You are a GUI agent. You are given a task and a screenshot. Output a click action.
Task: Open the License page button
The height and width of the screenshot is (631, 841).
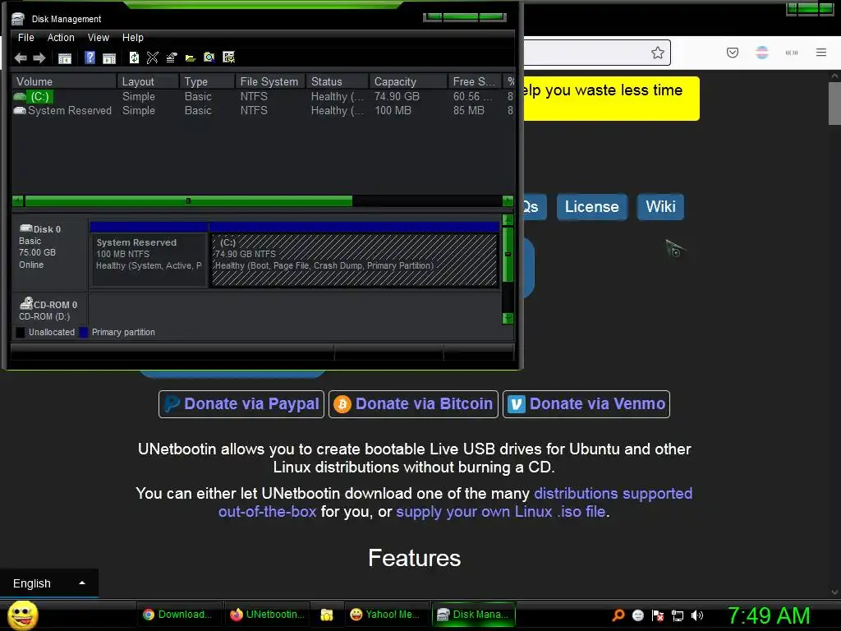click(591, 207)
